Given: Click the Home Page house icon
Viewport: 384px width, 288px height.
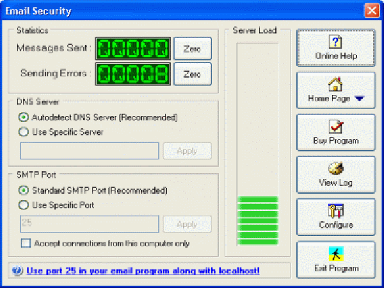Looking at the screenshot, I should pyautogui.click(x=335, y=84).
